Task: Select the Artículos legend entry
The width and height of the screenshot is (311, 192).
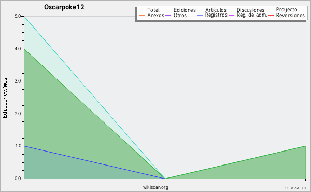Action: [x=211, y=10]
